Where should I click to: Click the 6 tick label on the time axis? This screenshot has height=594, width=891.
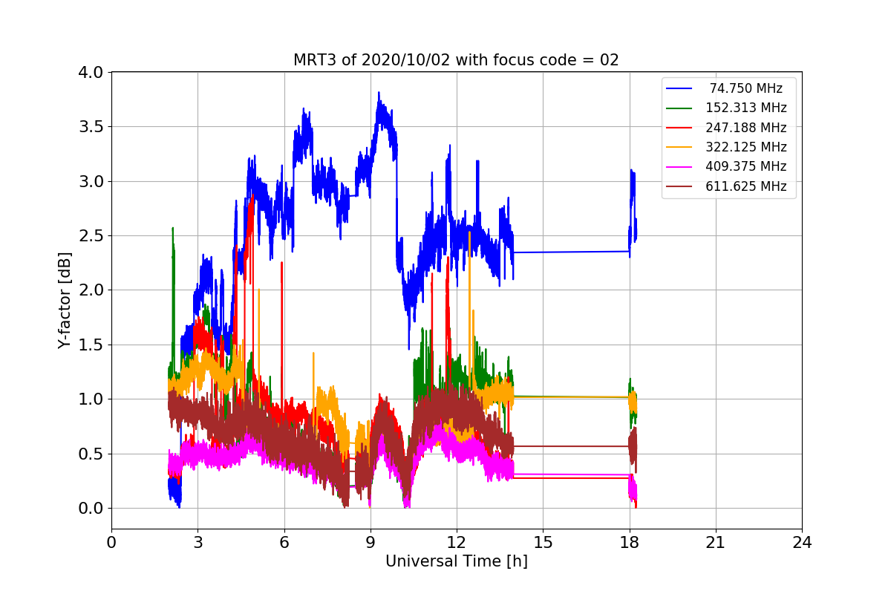coord(284,542)
